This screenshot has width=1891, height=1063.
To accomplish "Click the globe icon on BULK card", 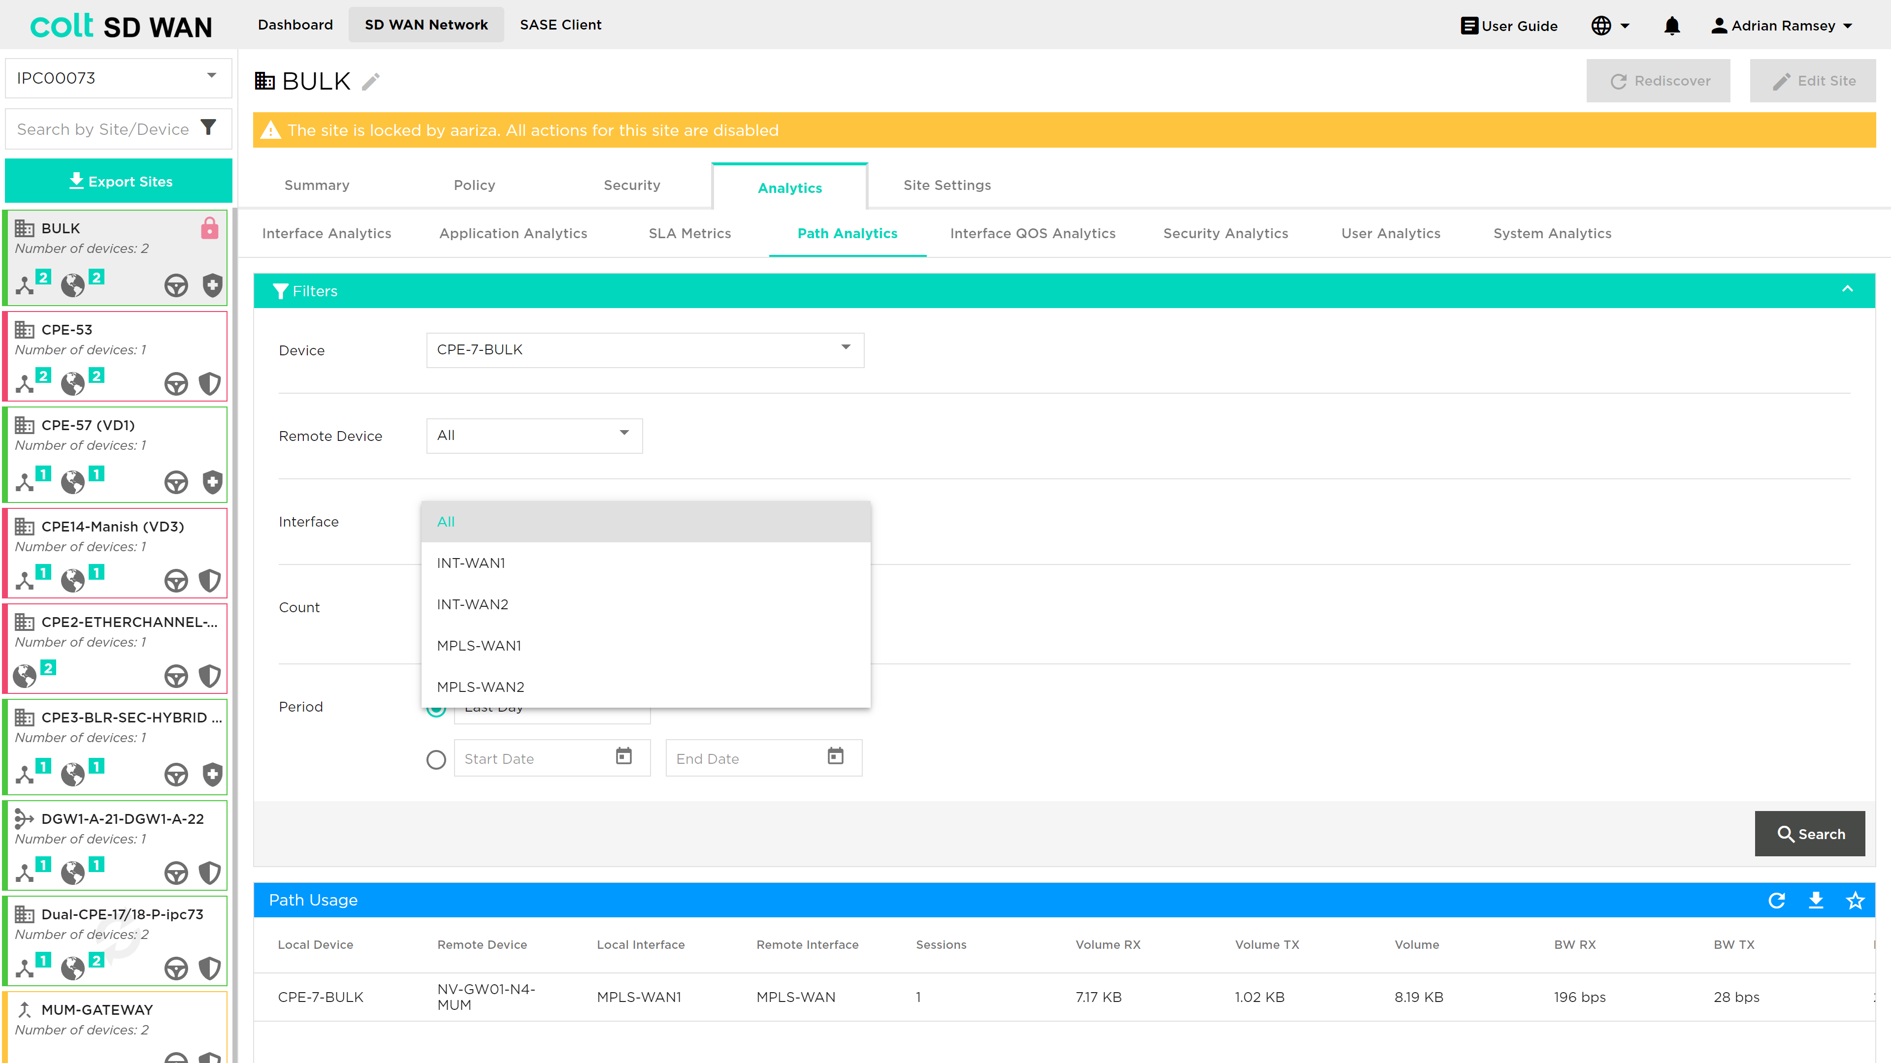I will 73,284.
